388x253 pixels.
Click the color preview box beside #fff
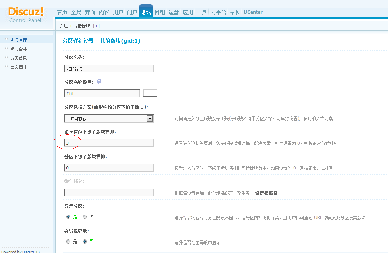point(150,93)
